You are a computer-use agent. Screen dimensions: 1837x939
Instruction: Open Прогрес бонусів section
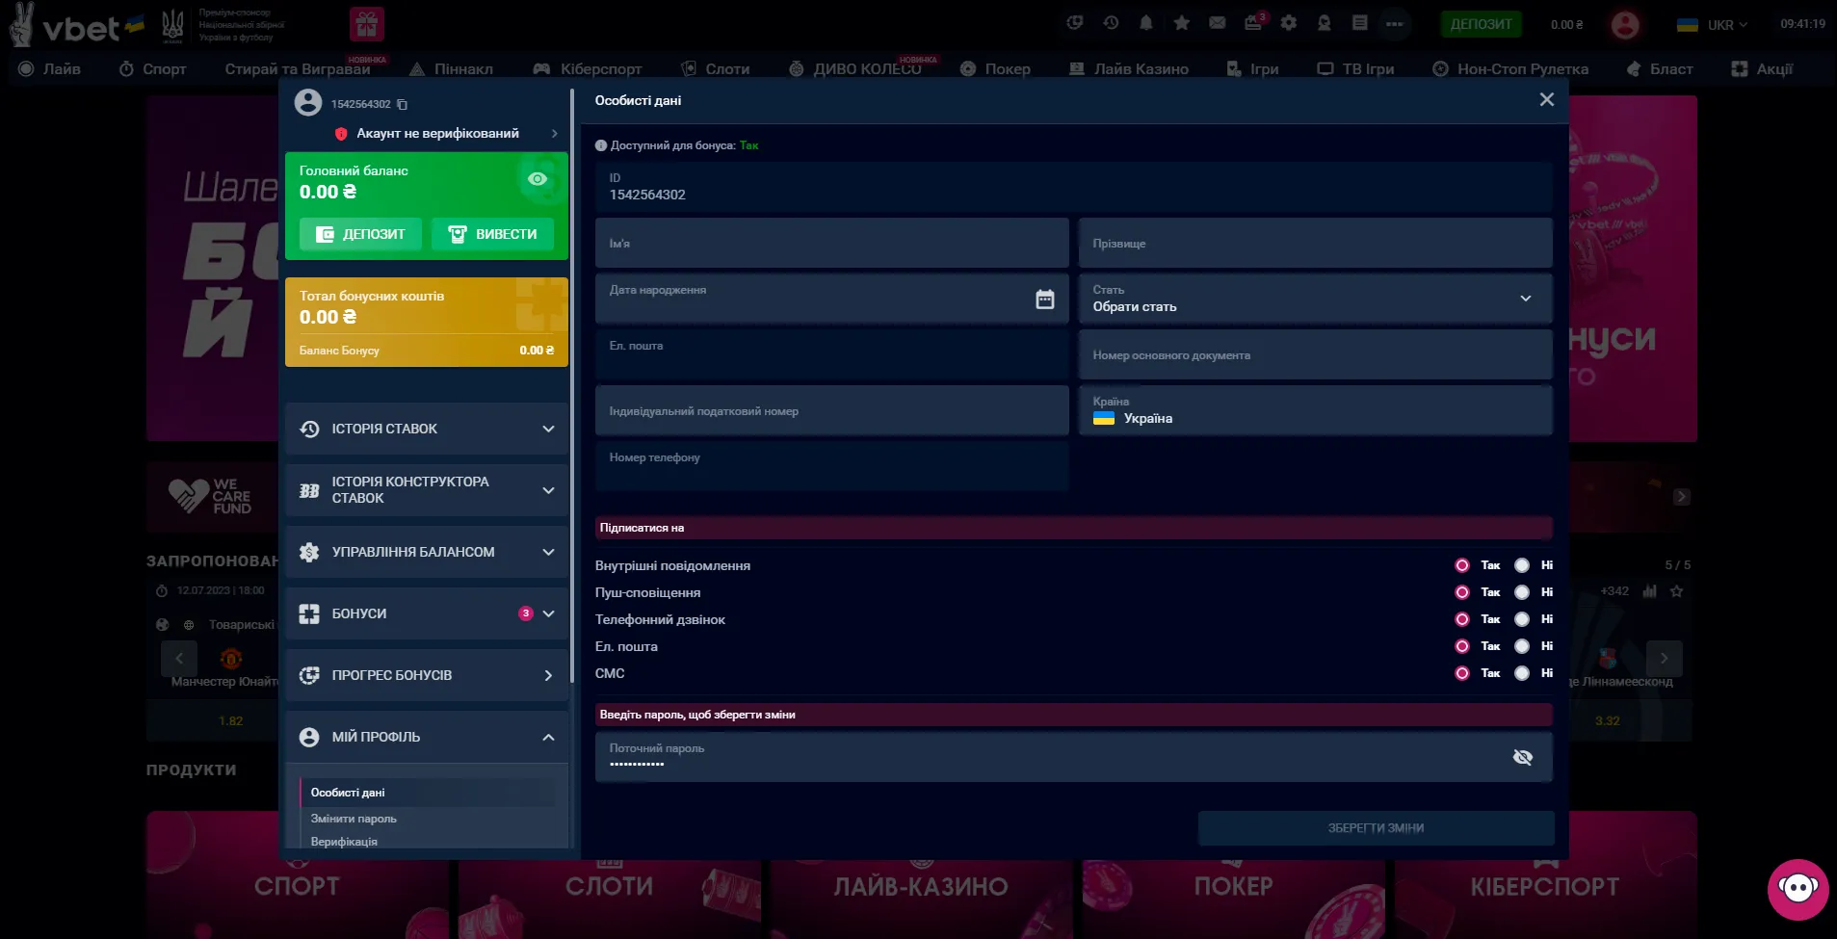coord(427,675)
